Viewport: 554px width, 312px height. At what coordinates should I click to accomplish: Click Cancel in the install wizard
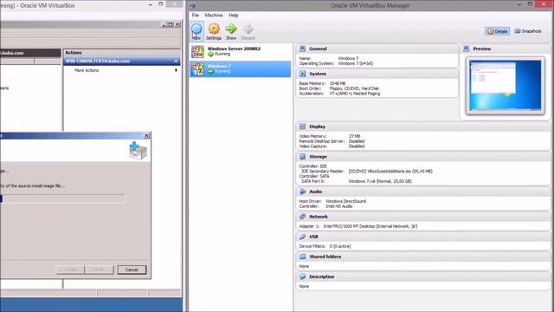coord(132,270)
